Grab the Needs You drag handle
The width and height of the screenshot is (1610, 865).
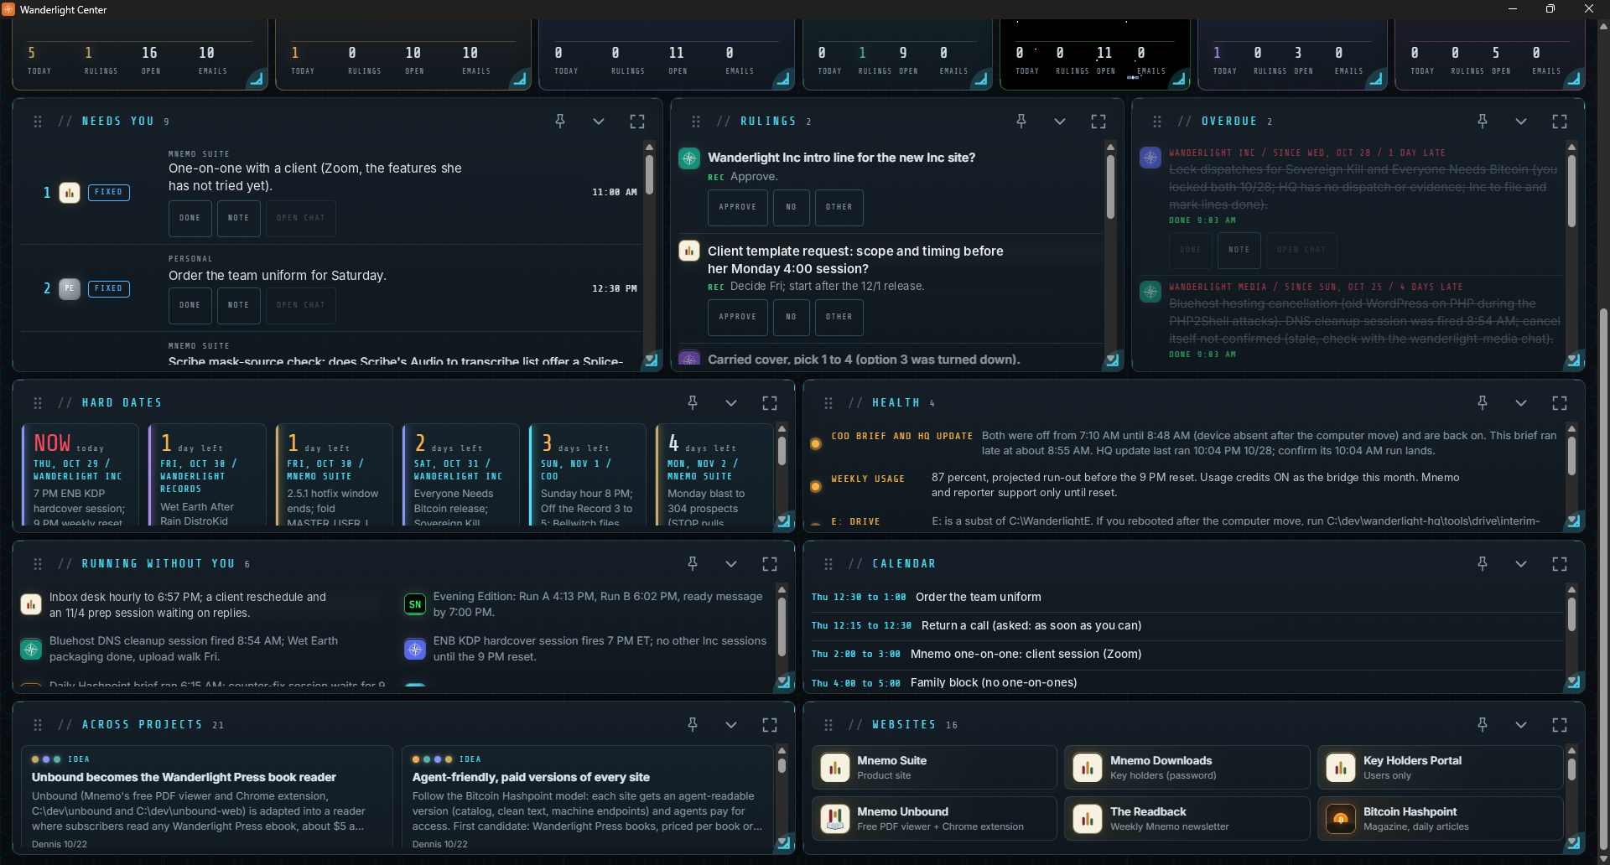[38, 122]
